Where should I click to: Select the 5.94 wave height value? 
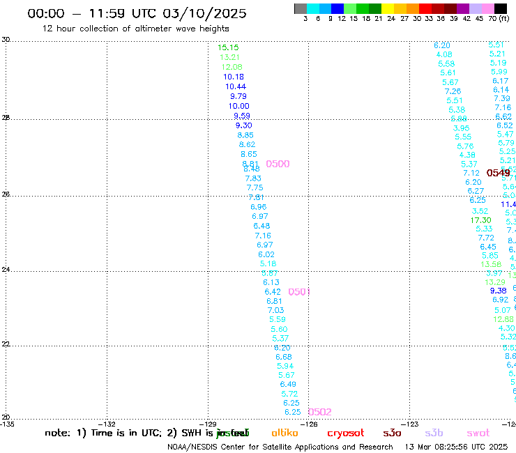click(285, 366)
